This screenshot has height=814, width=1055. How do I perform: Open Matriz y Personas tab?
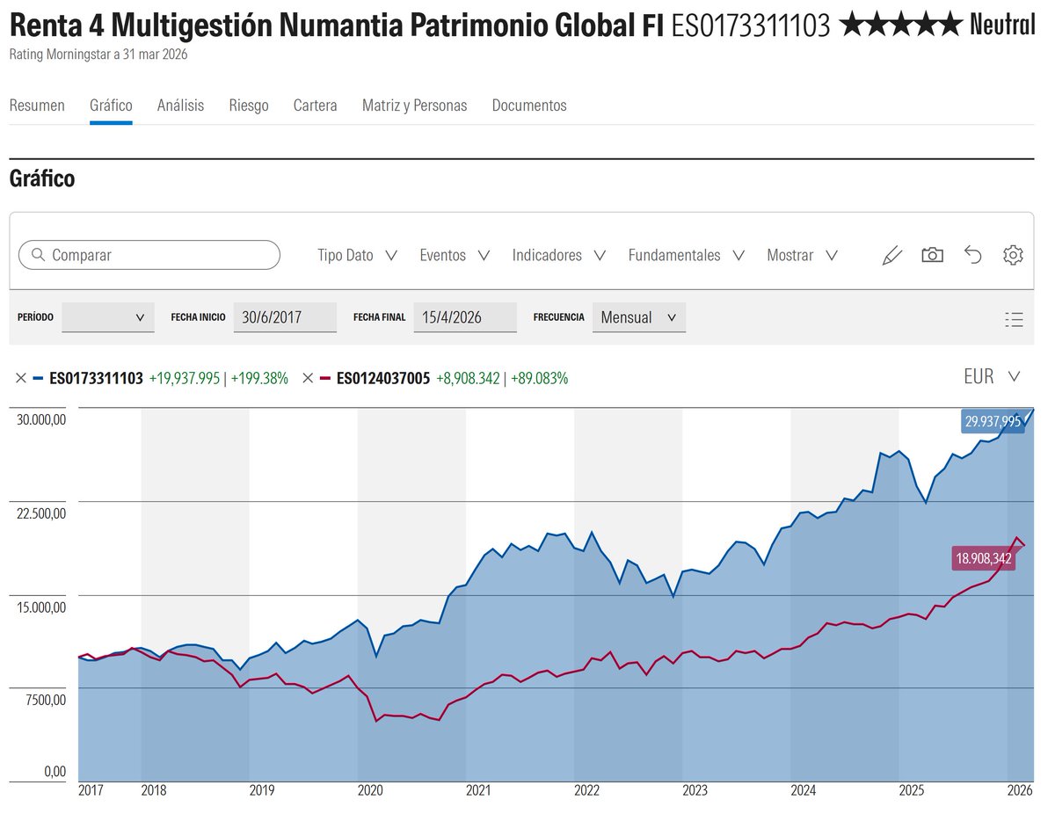pos(415,105)
